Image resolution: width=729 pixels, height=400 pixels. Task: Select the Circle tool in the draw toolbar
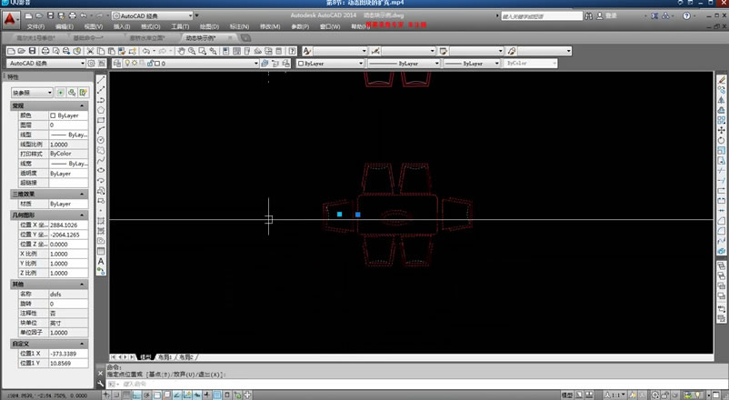click(x=101, y=140)
